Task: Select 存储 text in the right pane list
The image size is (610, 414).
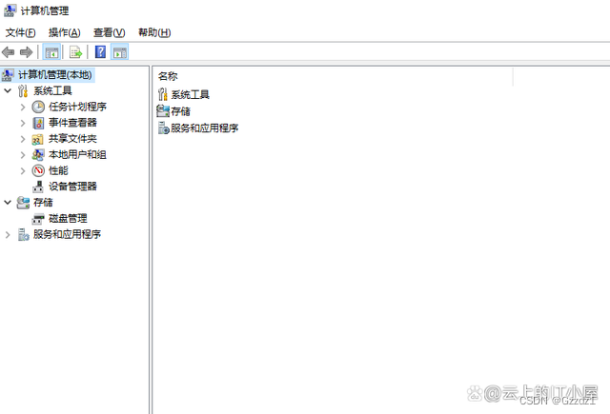Action: (x=180, y=111)
